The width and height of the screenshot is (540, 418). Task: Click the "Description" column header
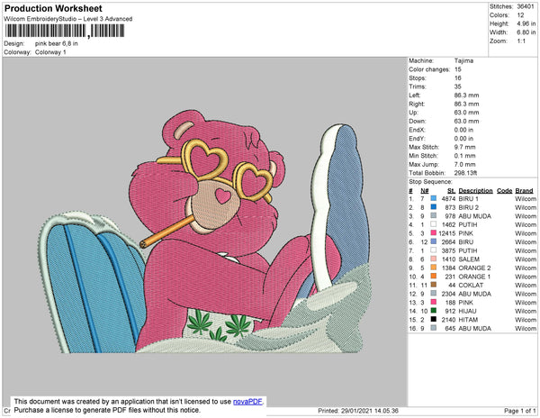tap(475, 191)
